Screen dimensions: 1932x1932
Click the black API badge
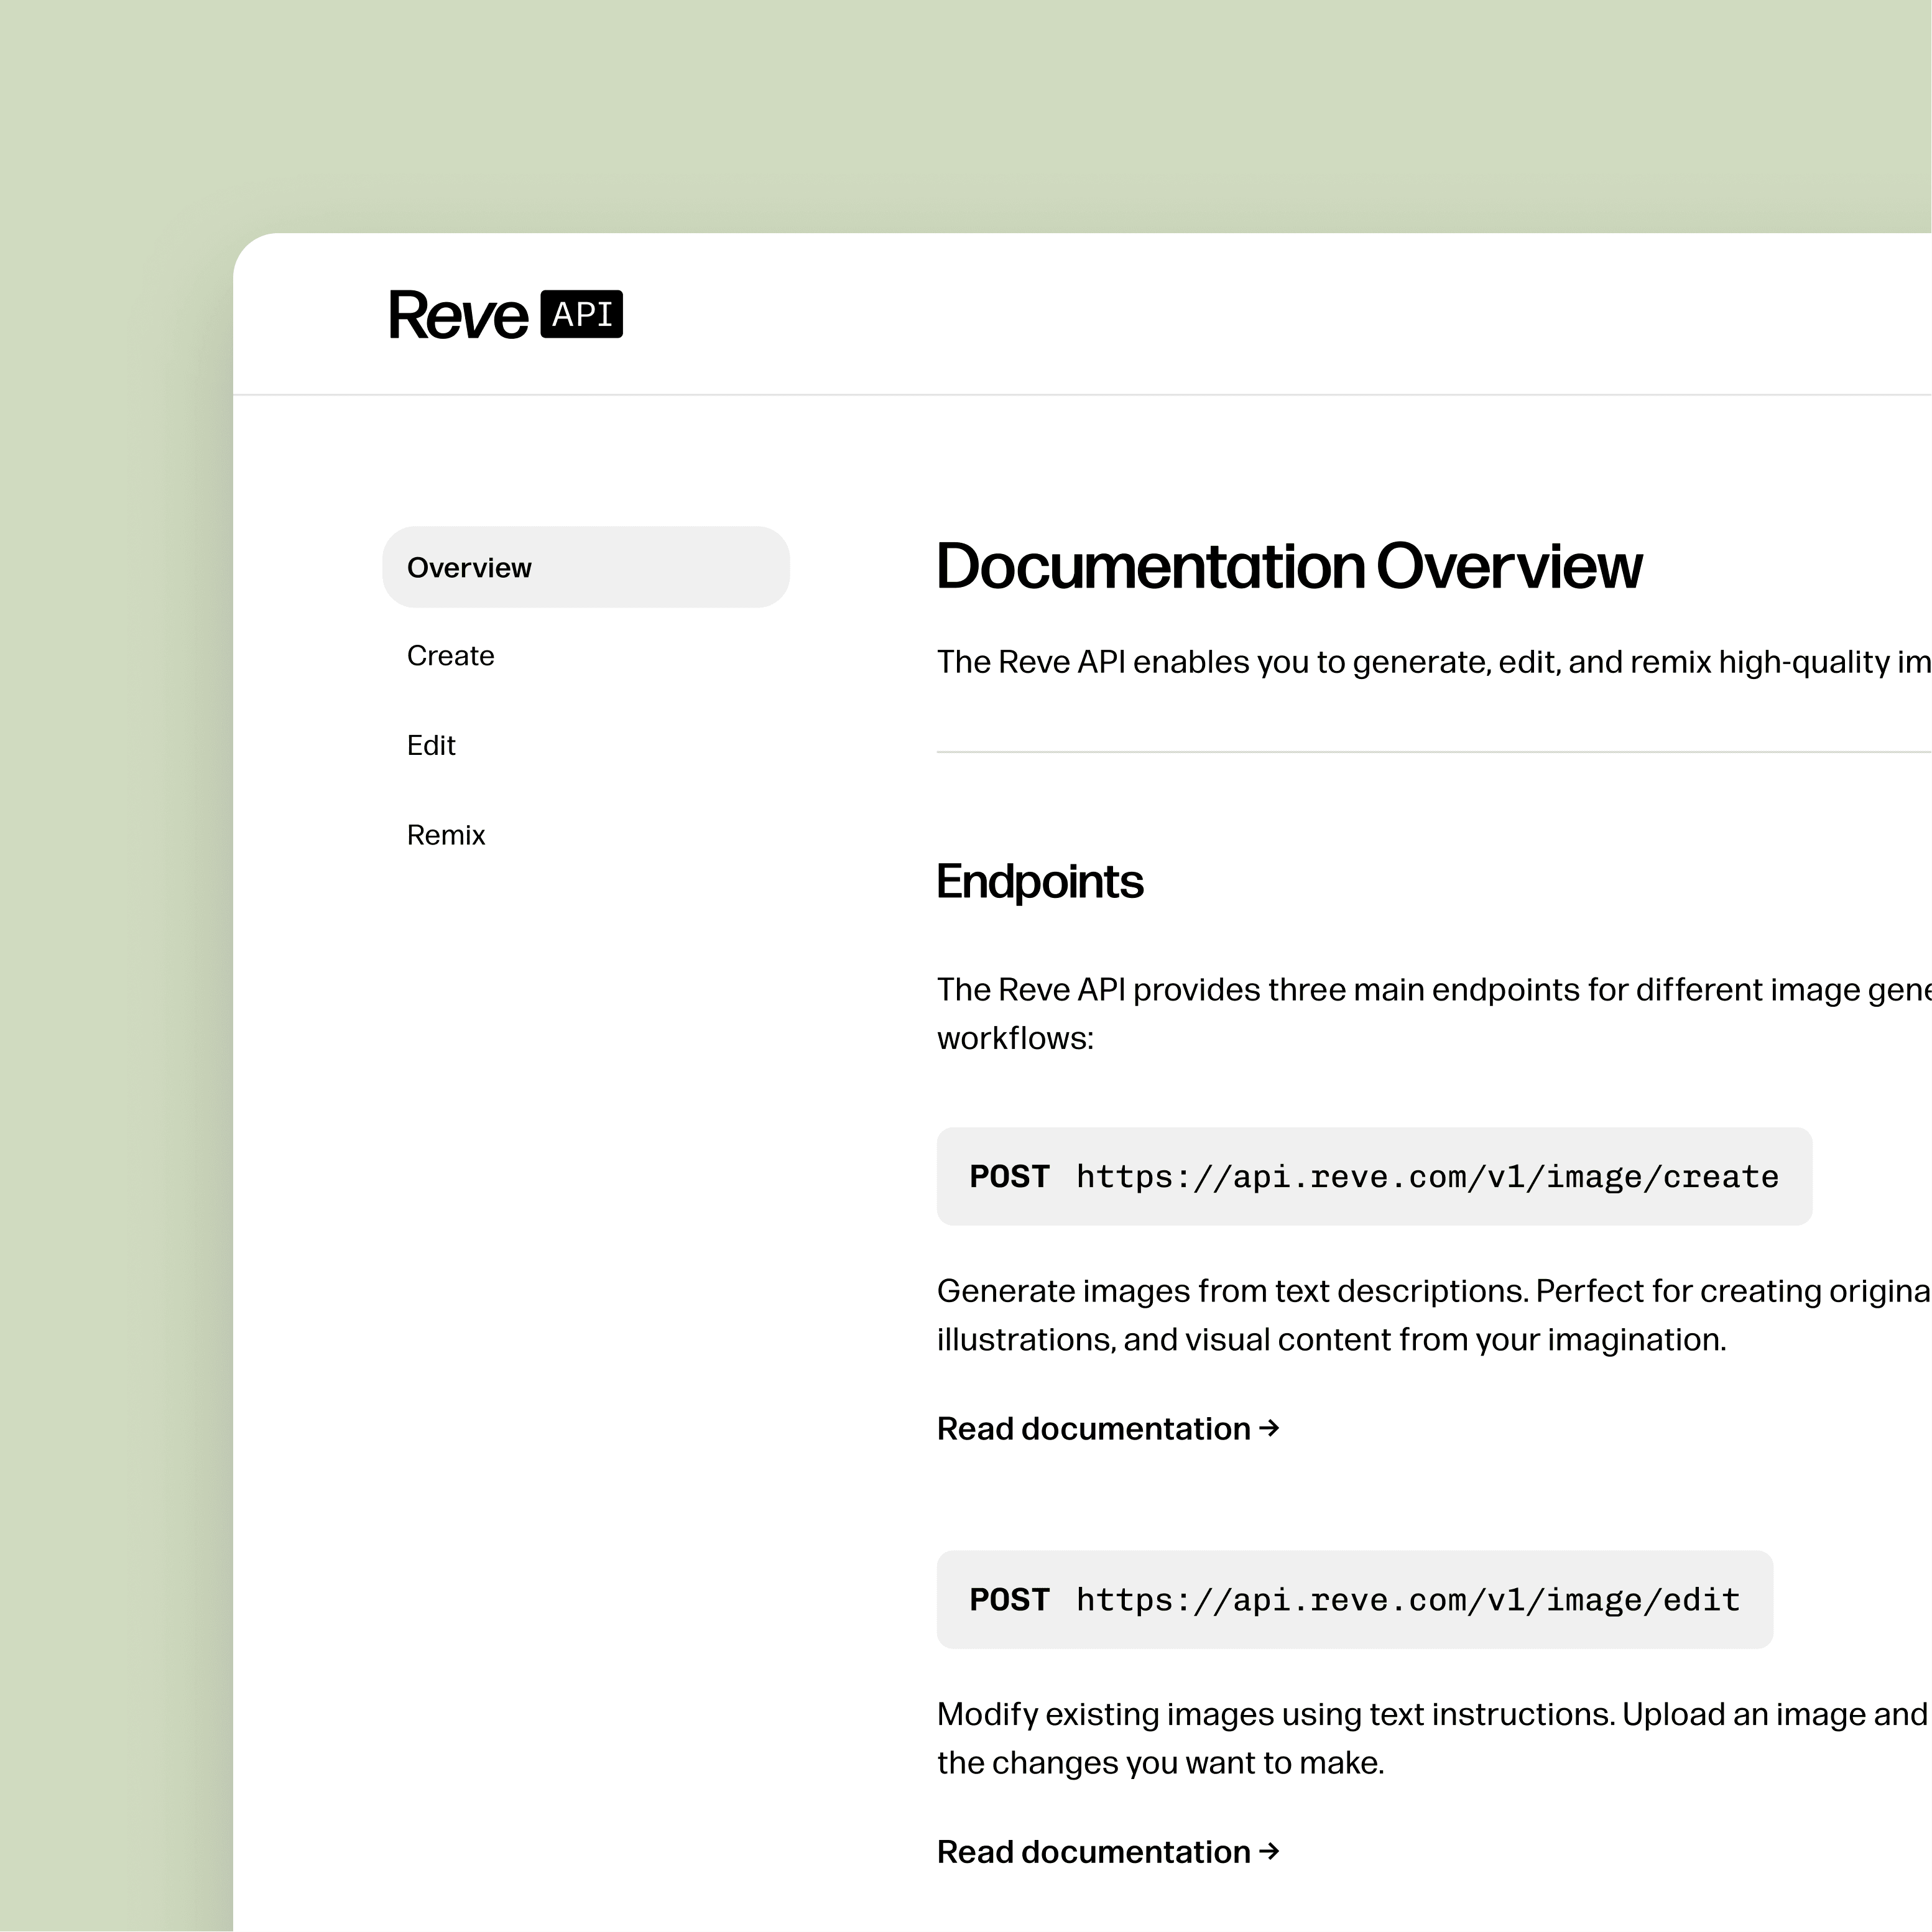click(581, 315)
